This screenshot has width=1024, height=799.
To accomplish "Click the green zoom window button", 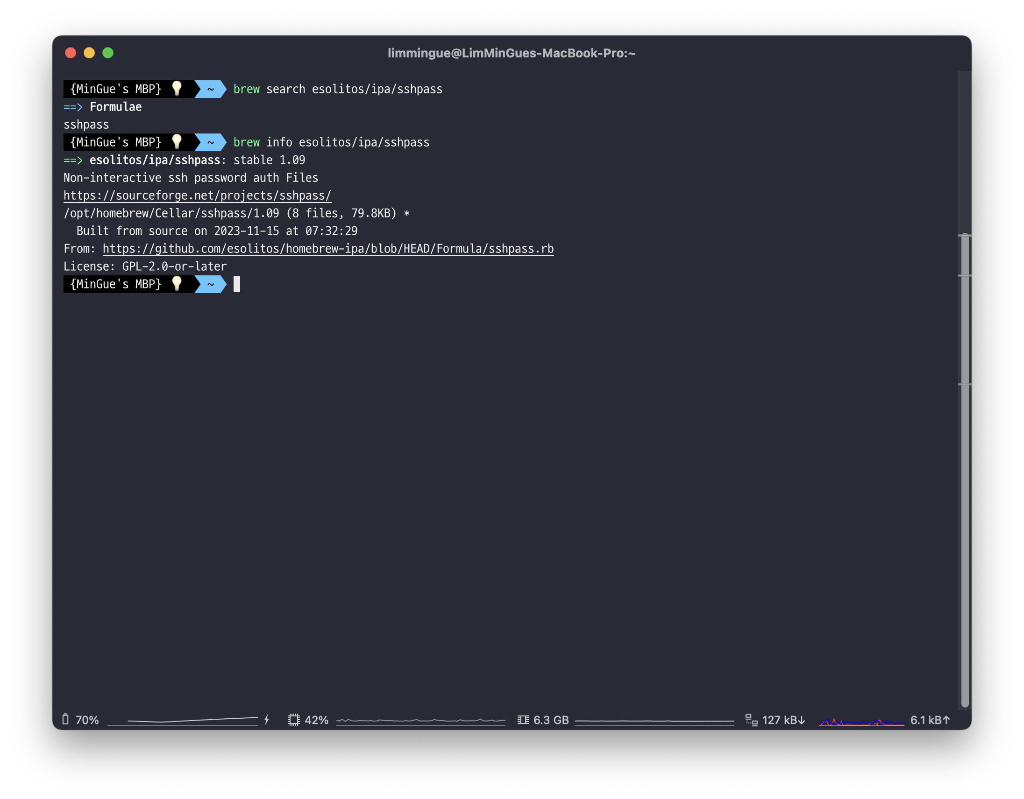I will [108, 53].
